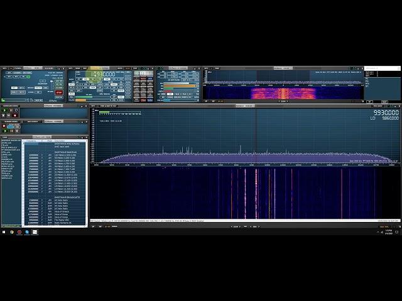The height and width of the screenshot is (301, 402).
Task: Open the Windows notification center icon
Action: 397,232
